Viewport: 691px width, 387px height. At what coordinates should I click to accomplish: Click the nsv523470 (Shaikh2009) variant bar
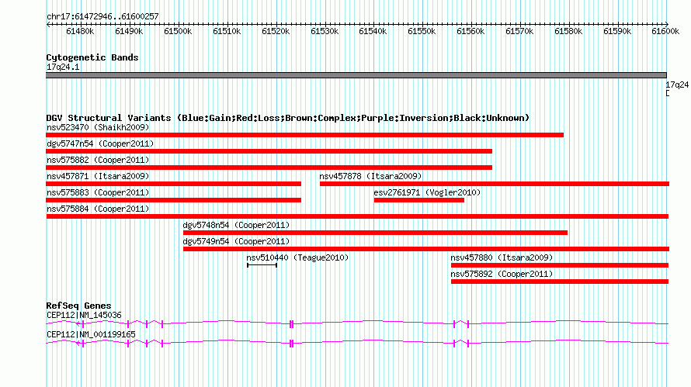(305, 135)
